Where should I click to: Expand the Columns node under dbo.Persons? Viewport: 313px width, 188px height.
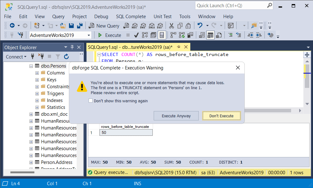click(37, 73)
